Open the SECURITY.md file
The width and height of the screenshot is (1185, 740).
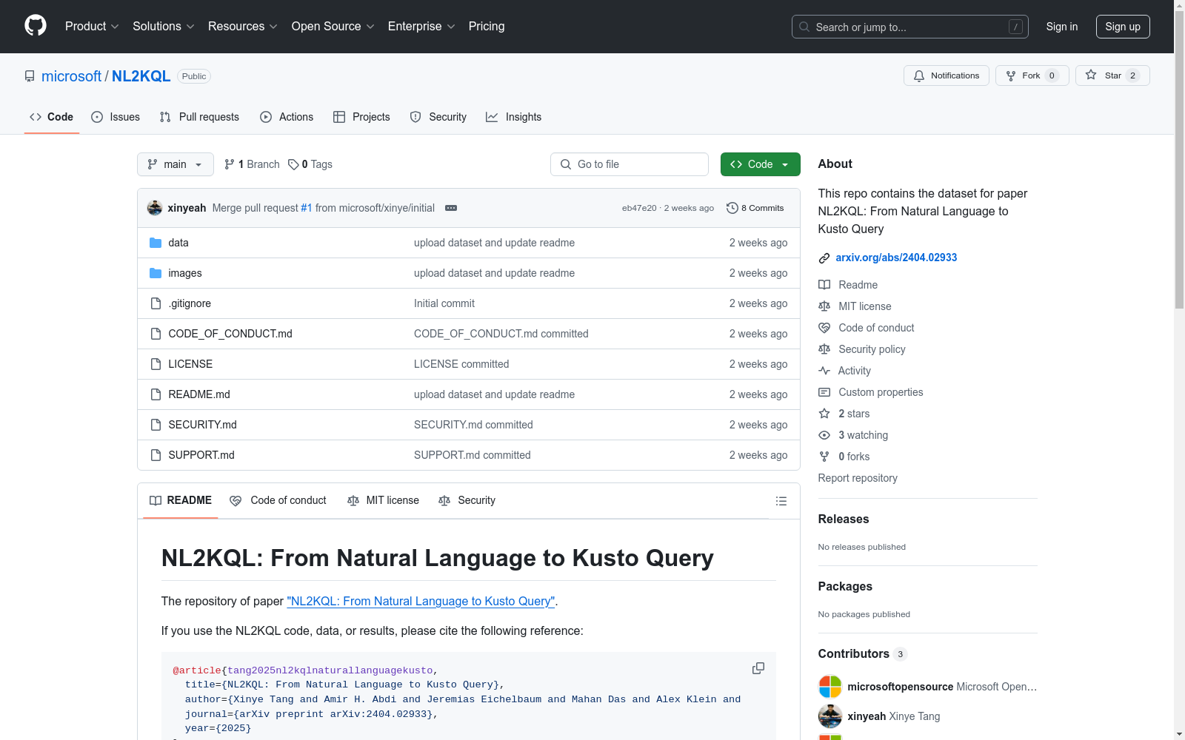(202, 425)
